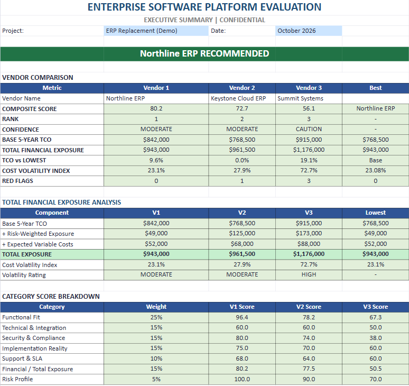Viewport: 409px width, 386px height.
Task: Select the 'V1 Score' column header
Action: coord(242,307)
